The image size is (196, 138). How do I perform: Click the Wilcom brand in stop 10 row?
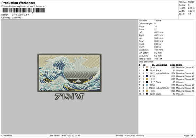(180, 94)
